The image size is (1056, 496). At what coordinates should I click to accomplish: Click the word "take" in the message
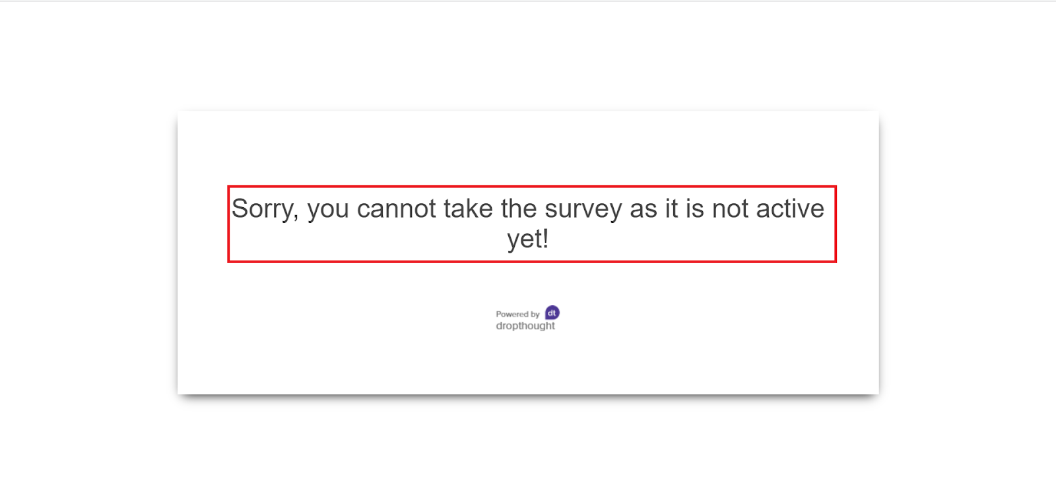pyautogui.click(x=468, y=209)
